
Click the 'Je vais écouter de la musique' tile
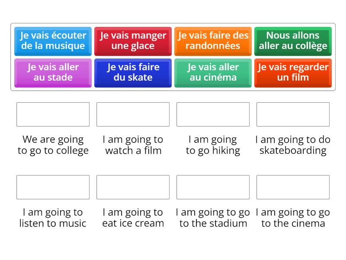pos(53,41)
